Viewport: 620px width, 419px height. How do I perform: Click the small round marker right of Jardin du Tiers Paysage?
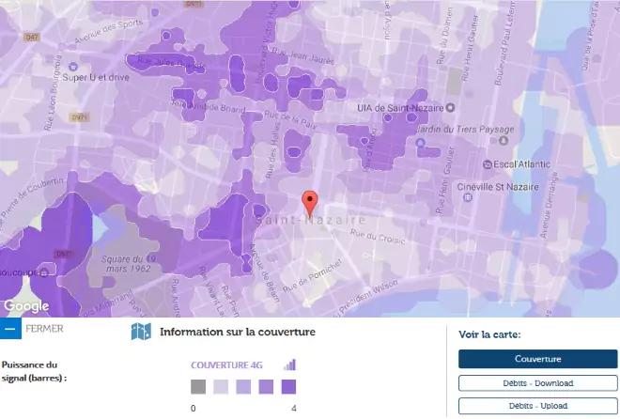pyautogui.click(x=504, y=140)
